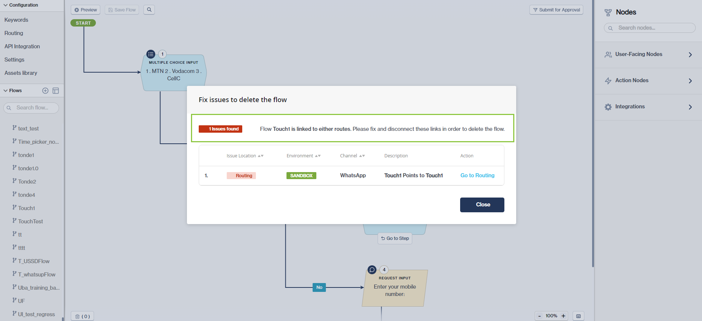Open the Assets library menu item
The width and height of the screenshot is (702, 321).
21,73
